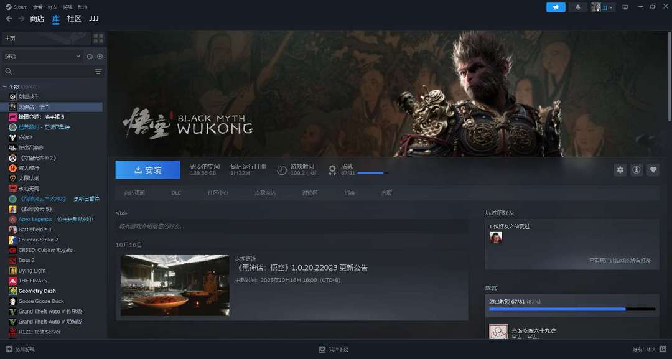Click the THE FINALS game icon

pyautogui.click(x=12, y=281)
